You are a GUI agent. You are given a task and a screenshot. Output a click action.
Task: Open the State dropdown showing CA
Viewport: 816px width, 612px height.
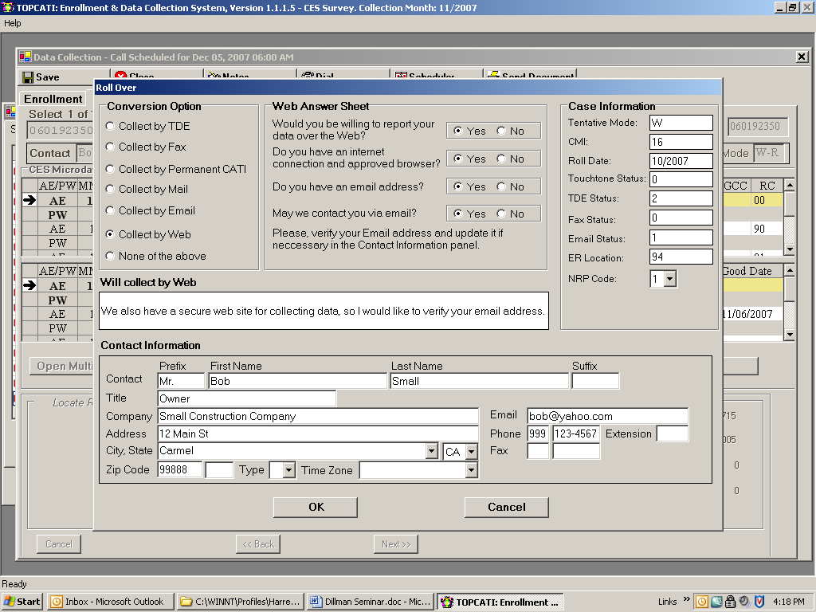[x=471, y=452]
